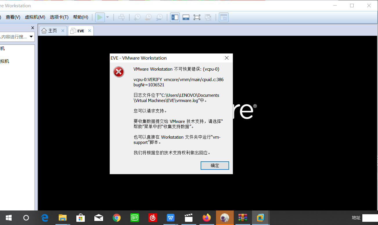The width and height of the screenshot is (378, 225).
Task: Open Chrome from the taskbar
Action: click(x=116, y=217)
